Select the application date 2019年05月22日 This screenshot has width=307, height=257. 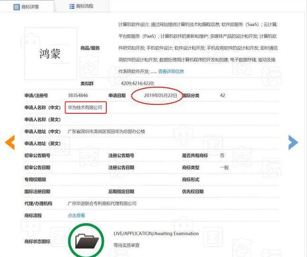(160, 95)
